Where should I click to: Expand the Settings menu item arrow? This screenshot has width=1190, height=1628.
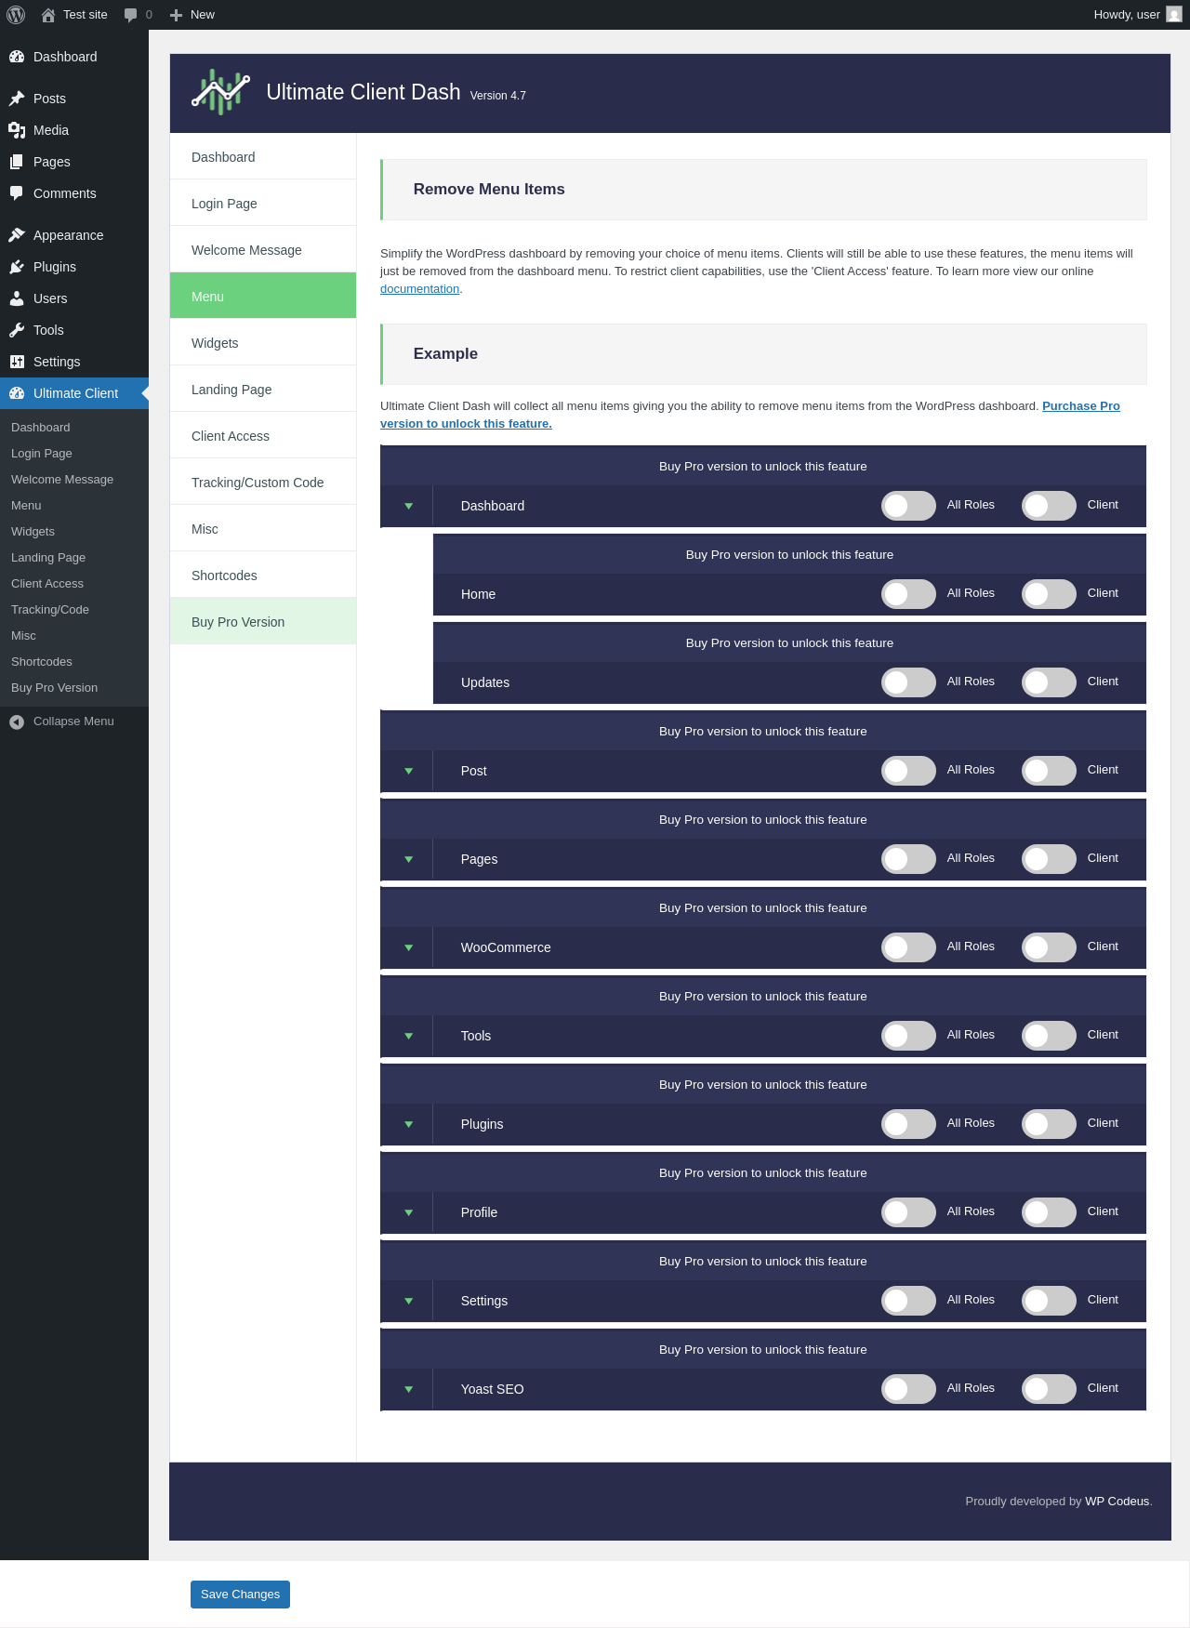pyautogui.click(x=408, y=1302)
